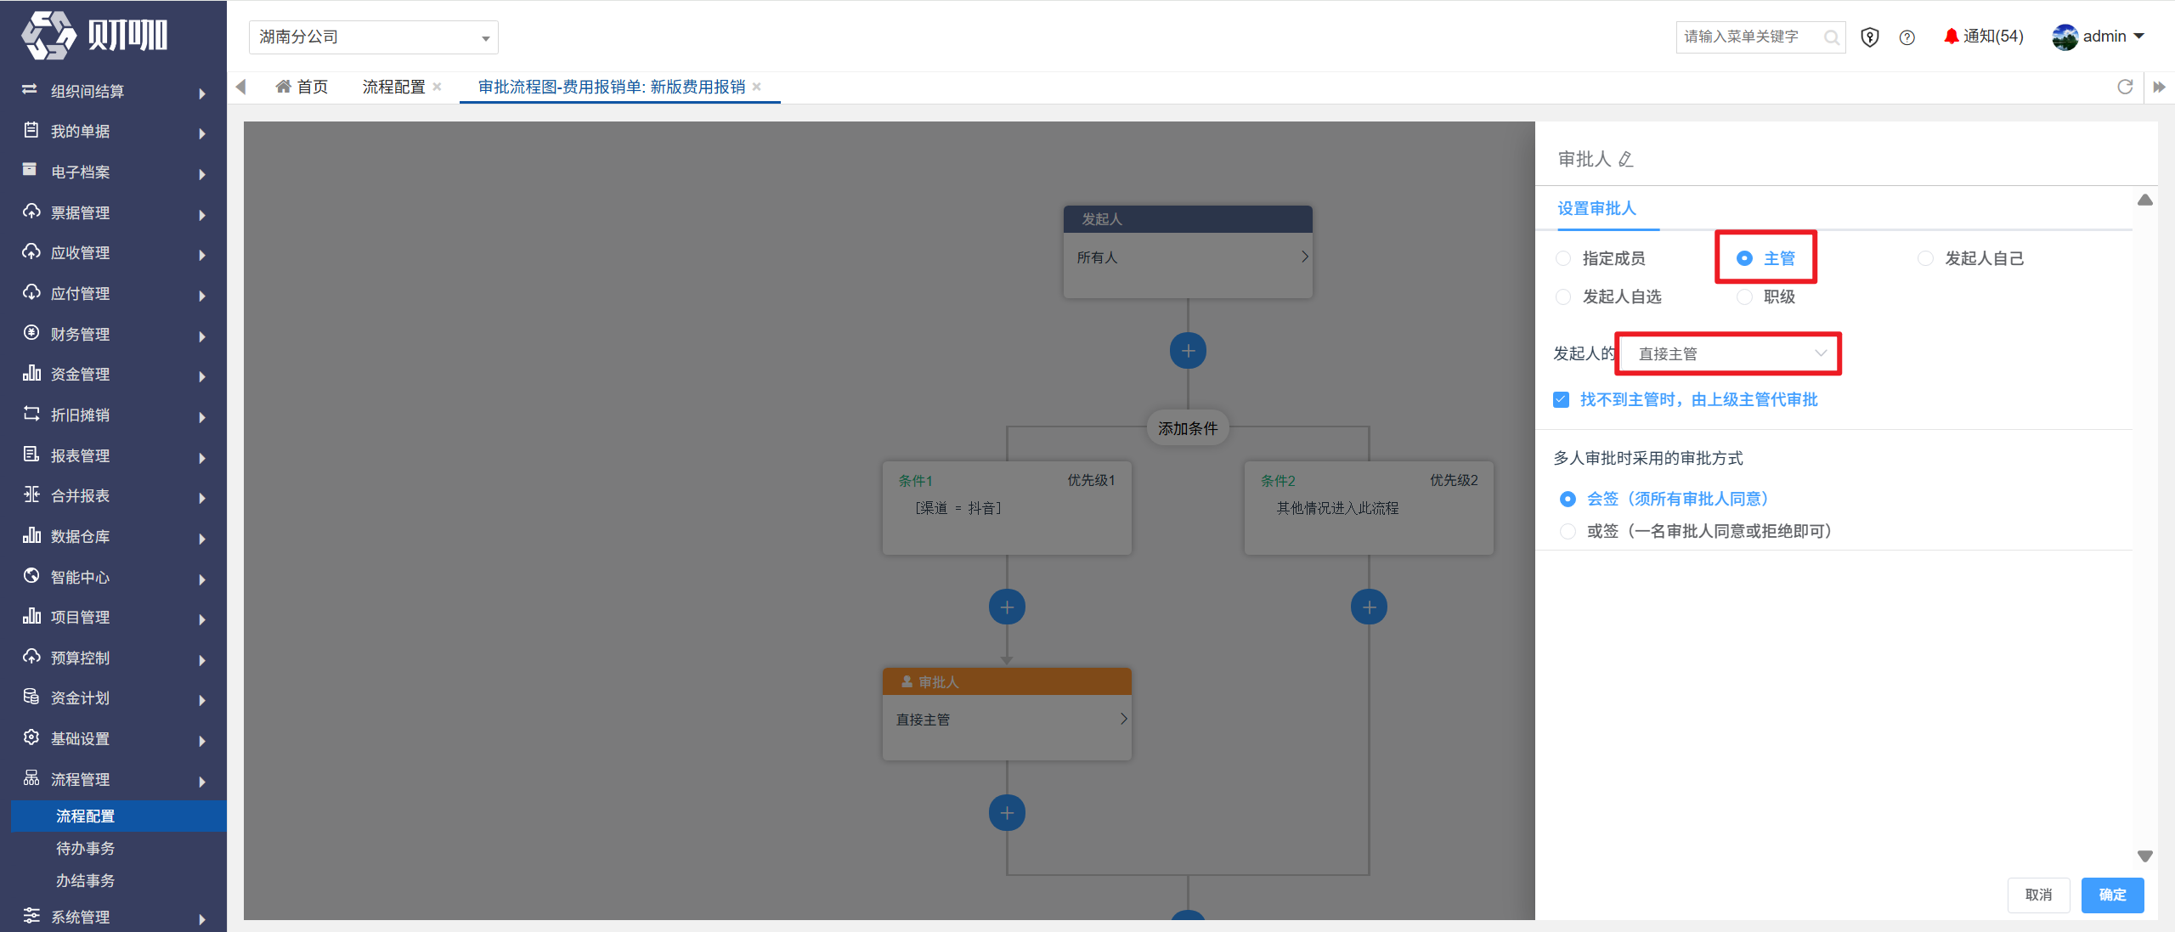Focus the menu keyword search field
The width and height of the screenshot is (2175, 932).
[1750, 37]
